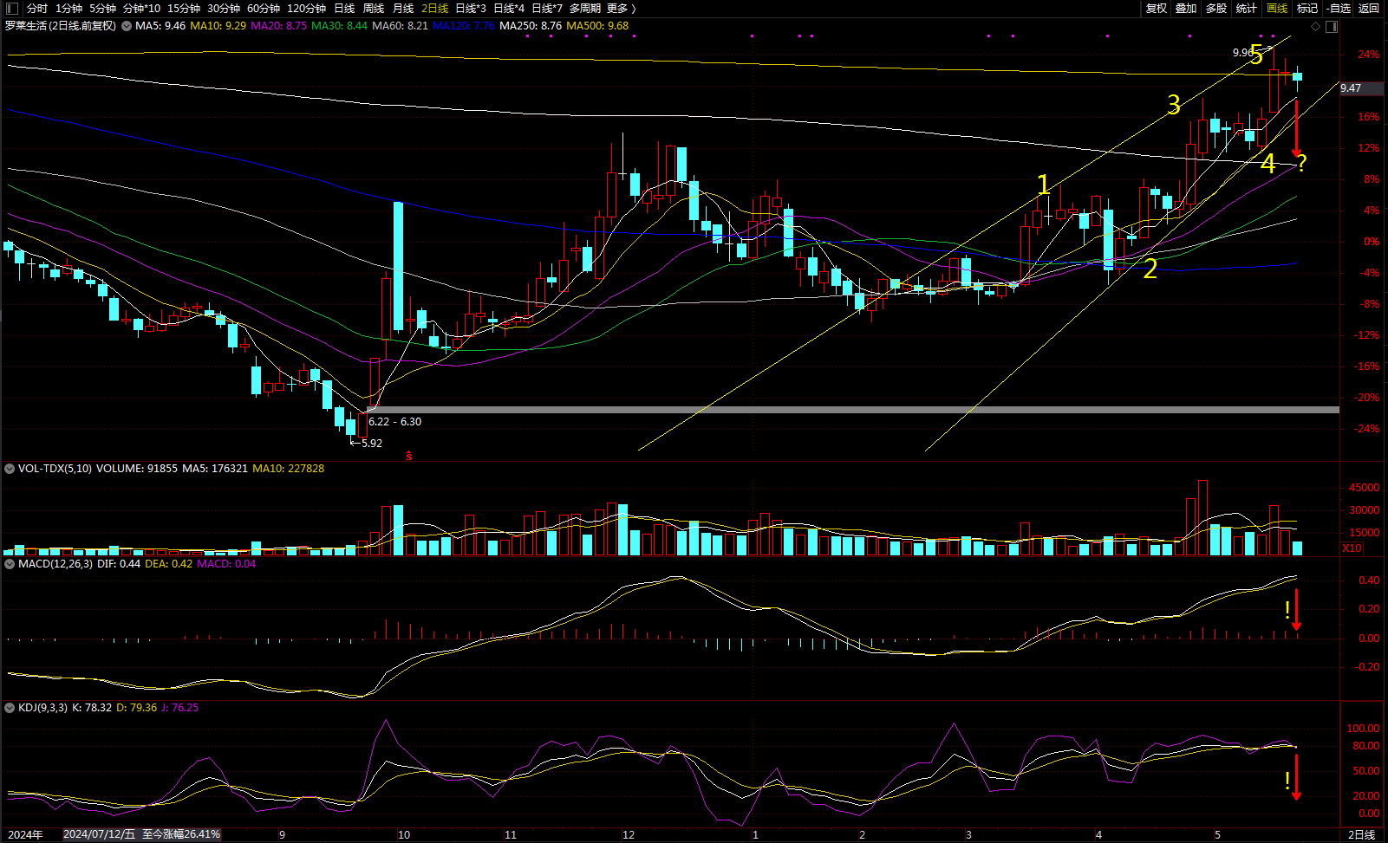Click the MA250: 8.76 value label

click(x=531, y=26)
